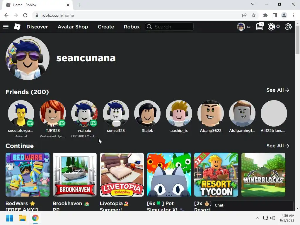Open Resort Tycoon game thumbnail
Screen dimensions: 300x225
tap(216, 175)
